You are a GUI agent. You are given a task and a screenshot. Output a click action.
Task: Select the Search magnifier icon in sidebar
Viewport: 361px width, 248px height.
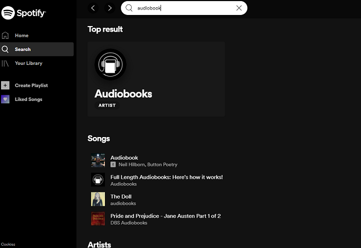[x=5, y=49]
